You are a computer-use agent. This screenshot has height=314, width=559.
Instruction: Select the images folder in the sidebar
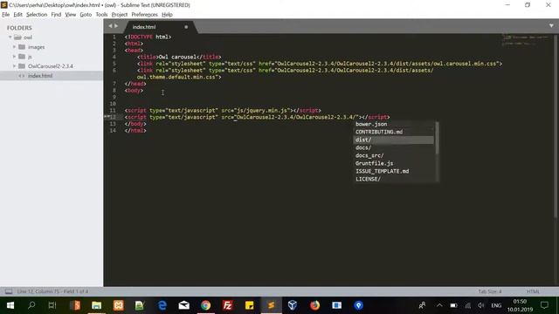36,47
